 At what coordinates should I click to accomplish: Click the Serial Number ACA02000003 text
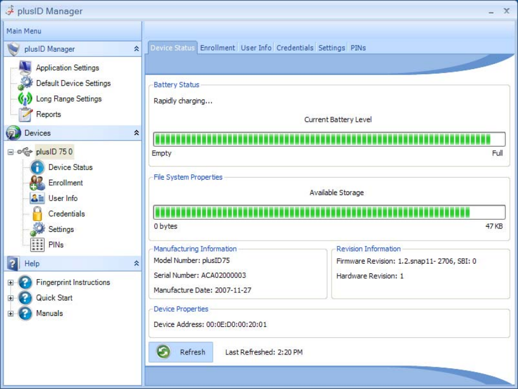(200, 275)
